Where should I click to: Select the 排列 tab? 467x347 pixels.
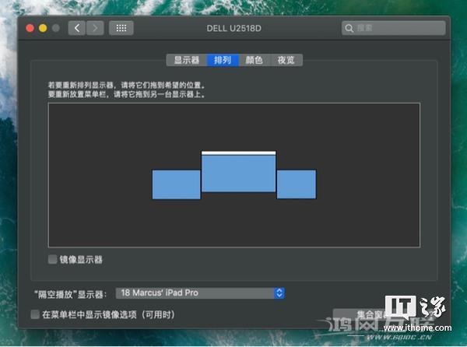point(223,60)
